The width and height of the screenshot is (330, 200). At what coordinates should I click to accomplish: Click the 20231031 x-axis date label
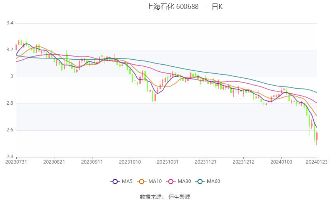tap(168, 162)
